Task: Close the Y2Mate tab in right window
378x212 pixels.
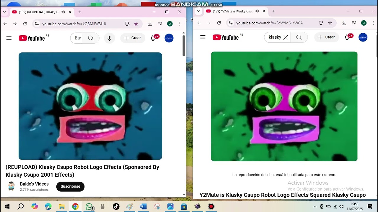Action: tap(264, 11)
